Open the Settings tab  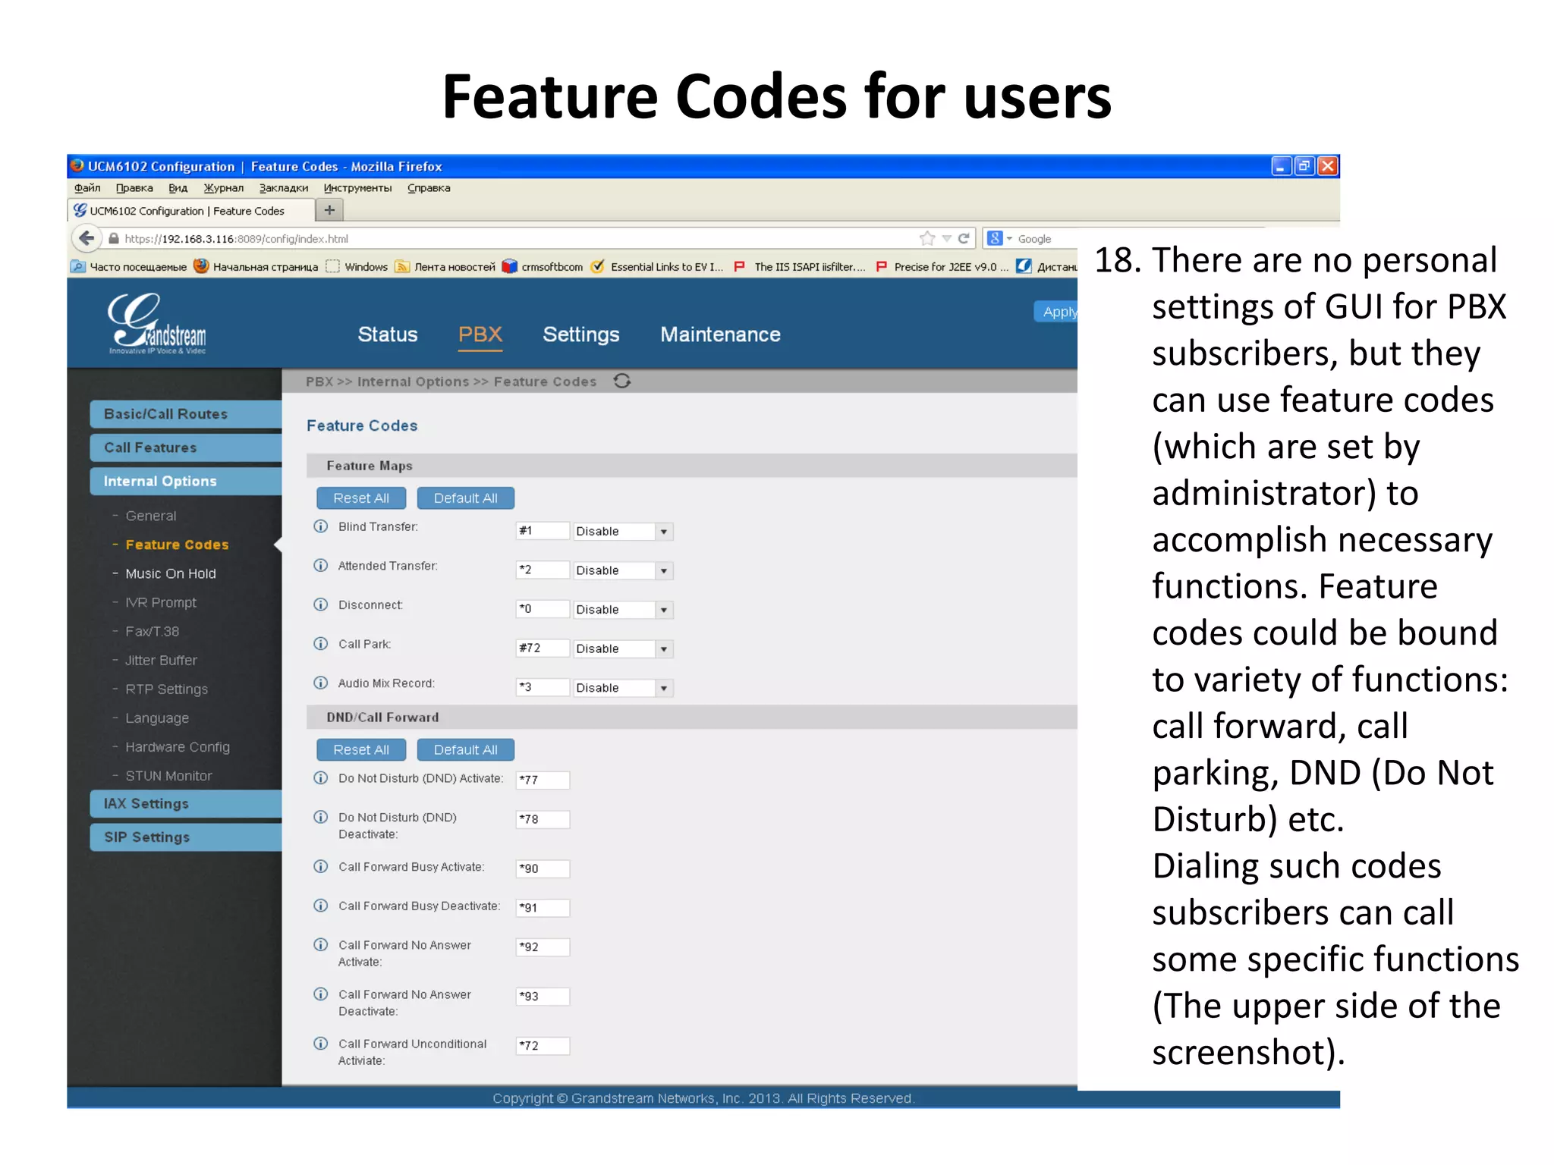click(581, 334)
